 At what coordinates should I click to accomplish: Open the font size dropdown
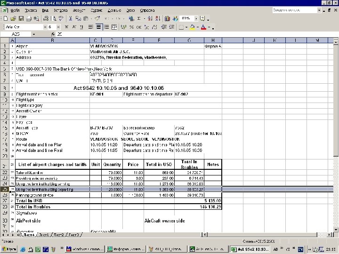click(58, 27)
